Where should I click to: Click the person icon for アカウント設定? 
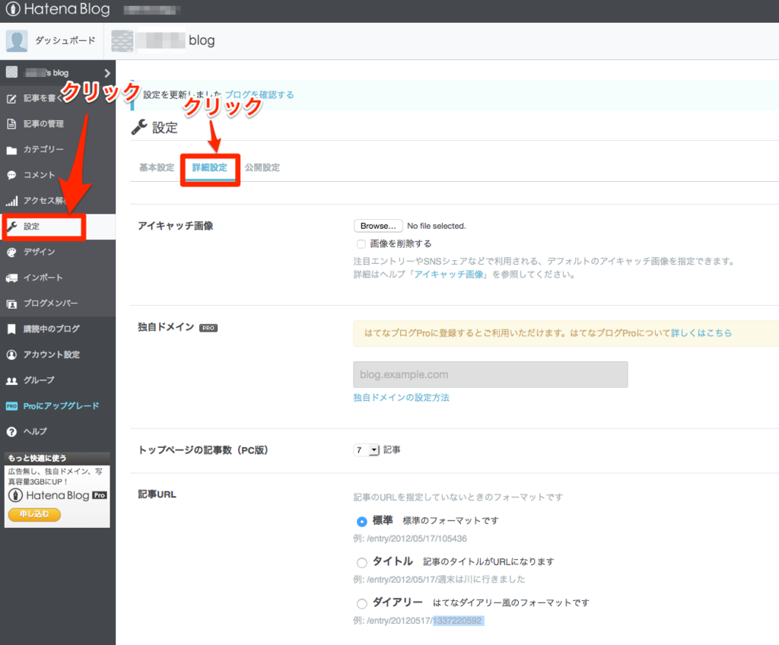click(x=11, y=354)
